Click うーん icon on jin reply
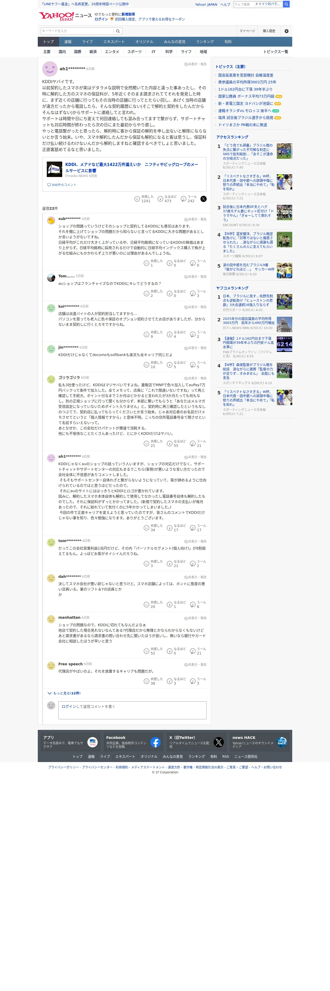Viewport: 330px width, 991px height. tap(193, 365)
